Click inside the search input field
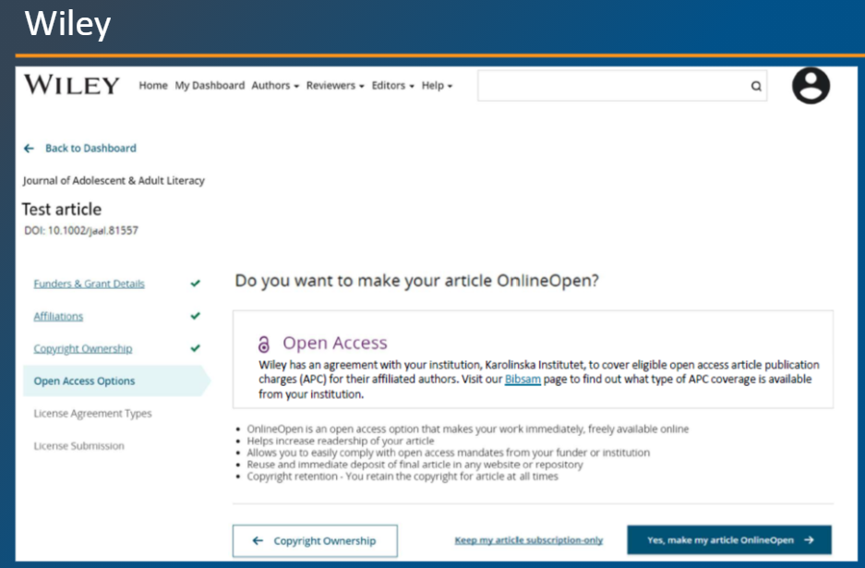The image size is (865, 568). [x=609, y=85]
